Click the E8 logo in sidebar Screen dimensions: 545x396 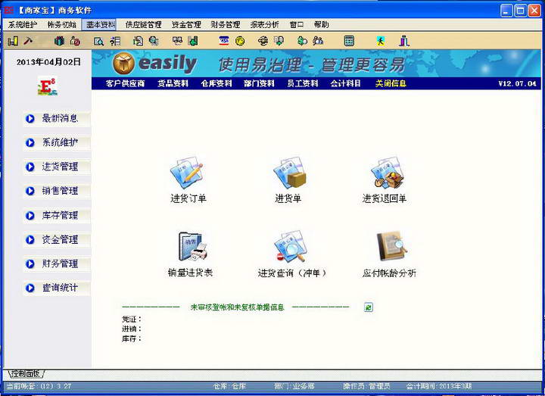pos(48,86)
